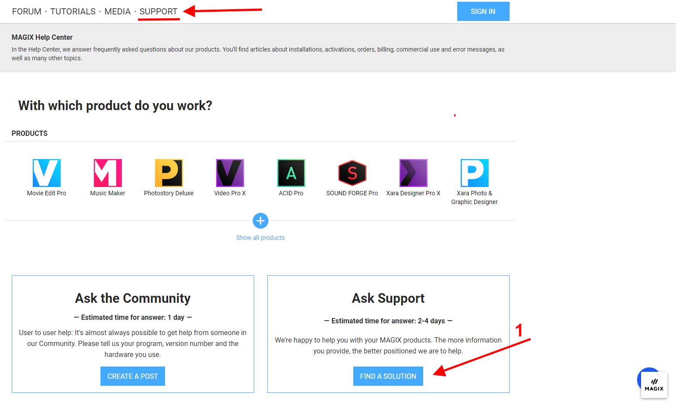Open the FORUM menu item
Image resolution: width=676 pixels, height=405 pixels.
pos(27,11)
